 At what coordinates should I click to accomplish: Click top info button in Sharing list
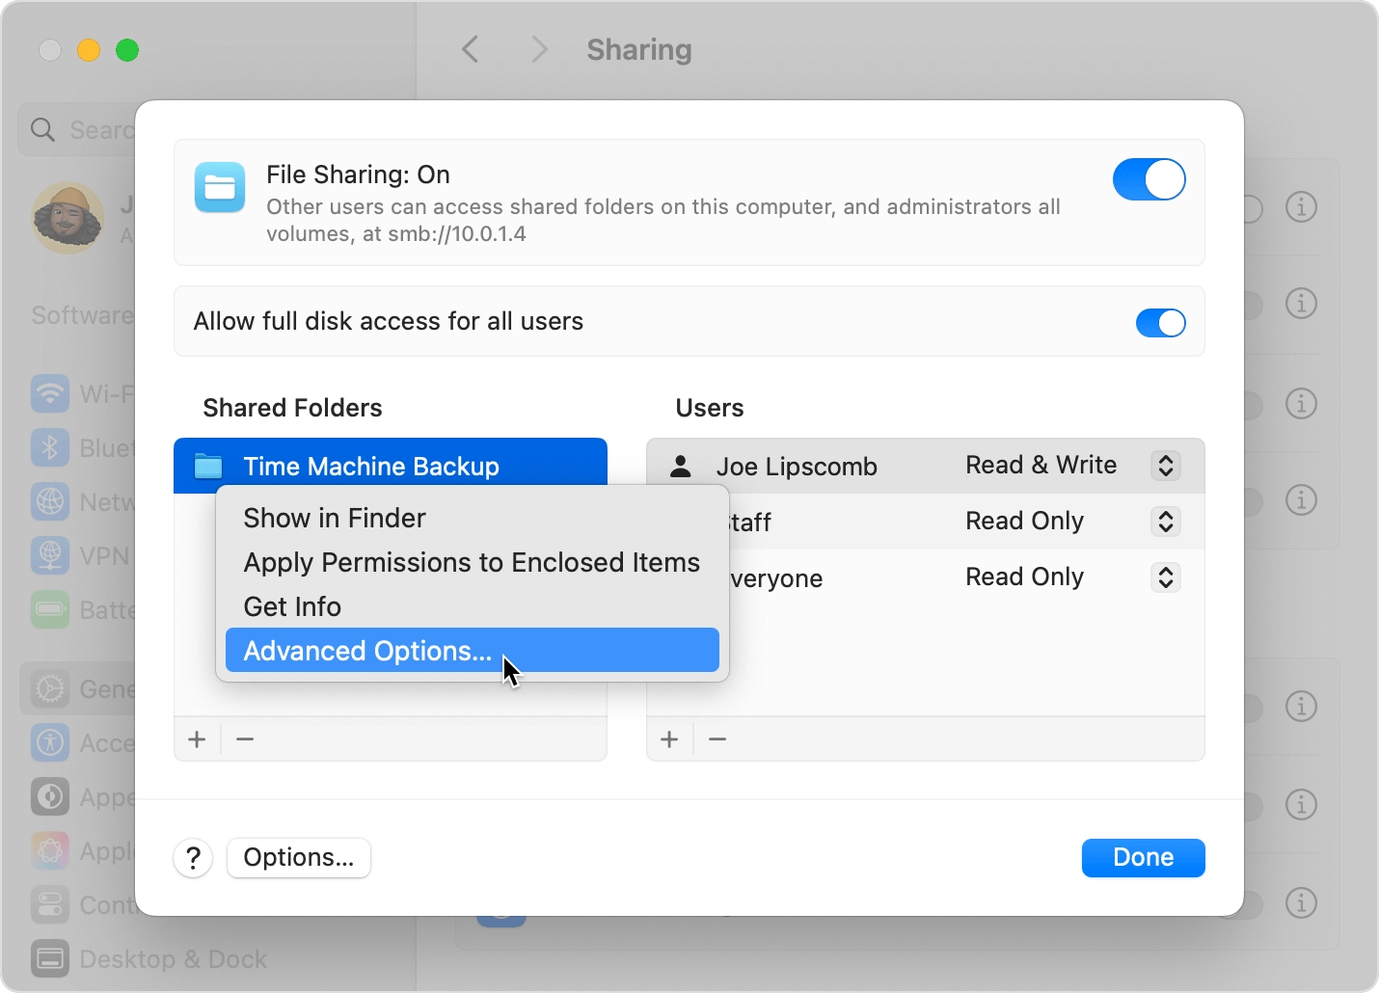[1301, 206]
